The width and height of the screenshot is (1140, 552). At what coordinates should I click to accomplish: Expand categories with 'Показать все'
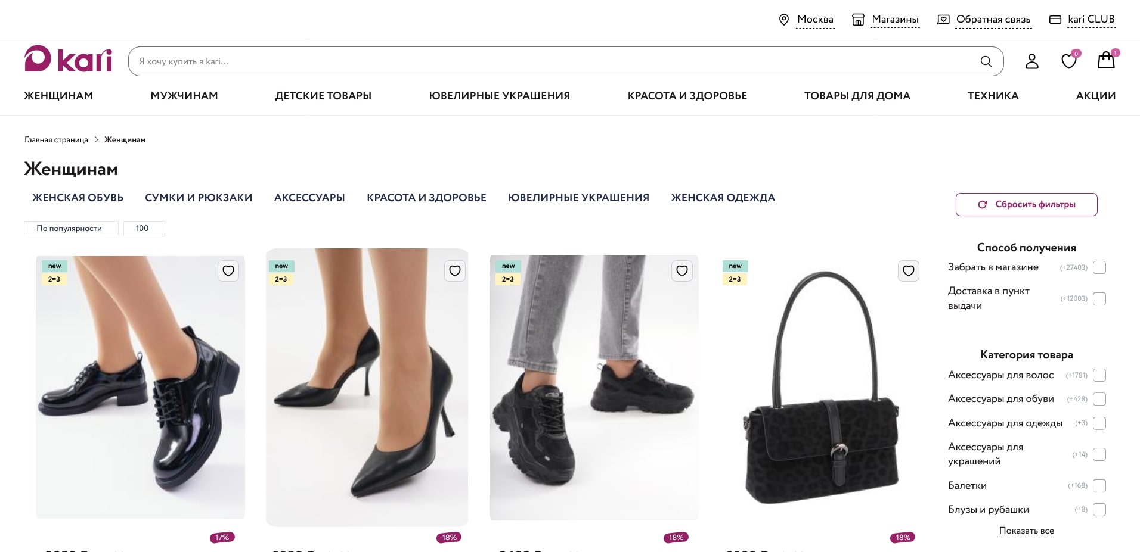(x=1026, y=531)
